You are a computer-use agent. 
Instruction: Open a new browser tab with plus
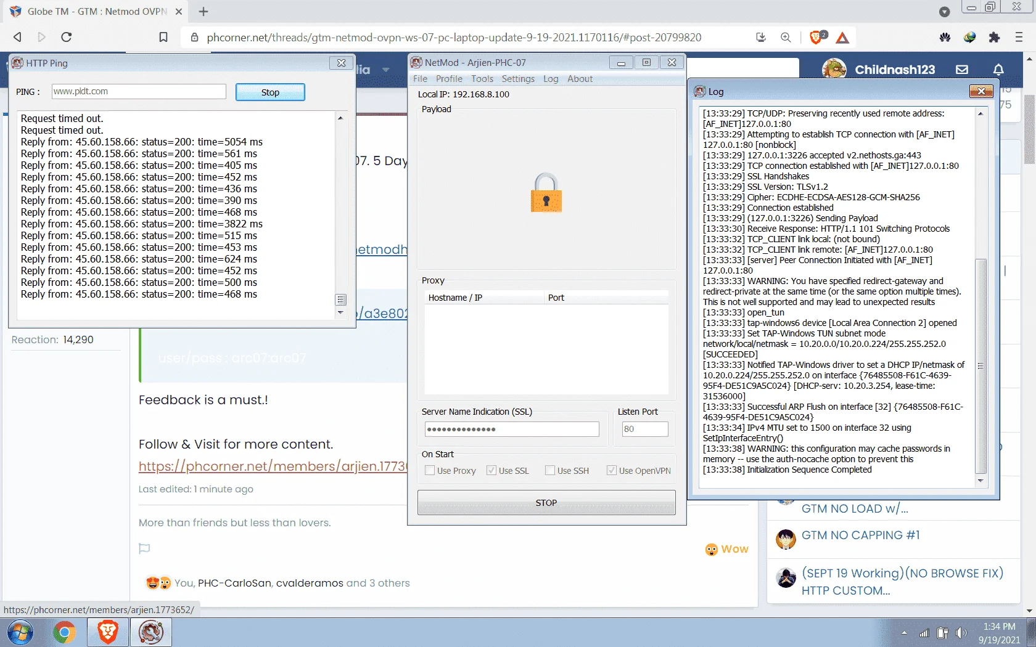203,11
